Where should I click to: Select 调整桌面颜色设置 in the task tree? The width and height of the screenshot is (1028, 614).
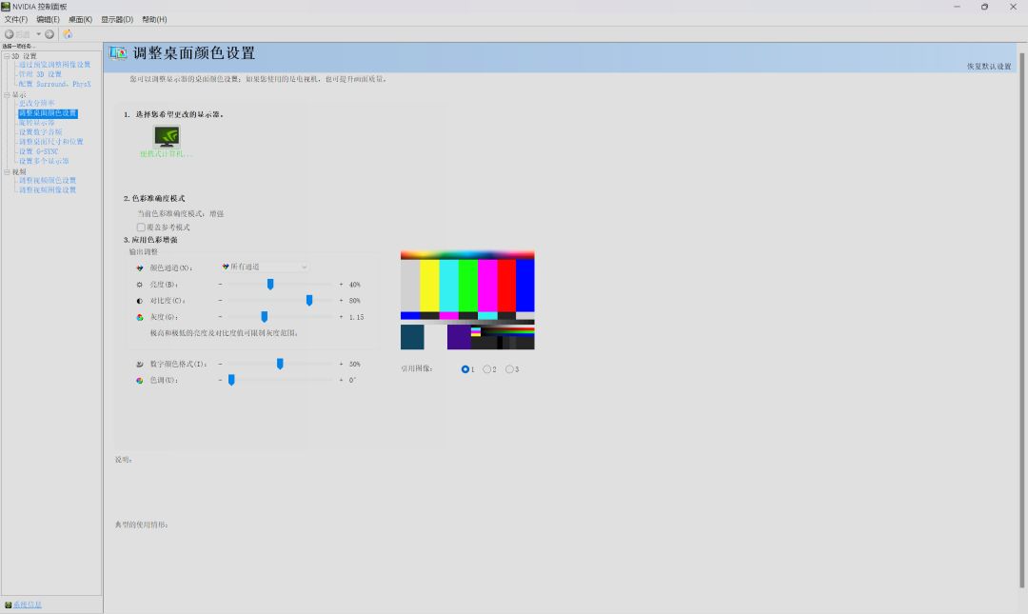48,113
